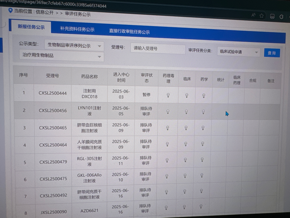Image resolution: width=290 pixels, height=218 pixels.
Task: Click 受理号 cell JXSL2500090
Action: click(54, 212)
